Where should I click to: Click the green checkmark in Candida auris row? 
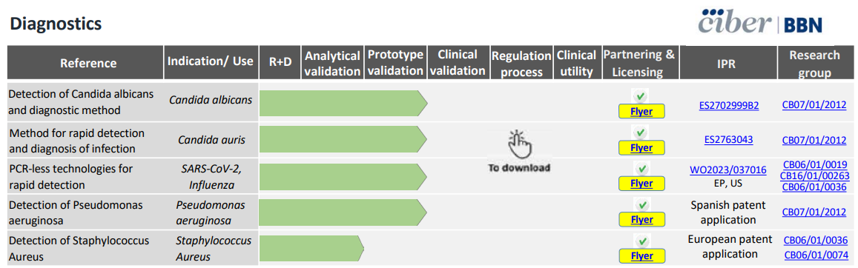(x=641, y=133)
